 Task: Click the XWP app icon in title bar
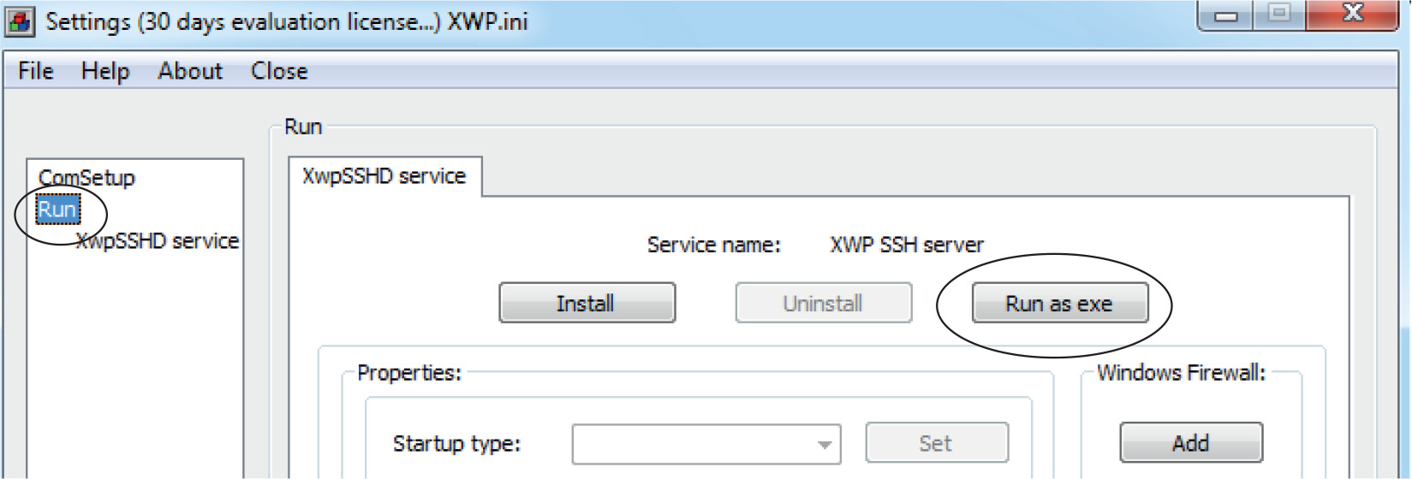(20, 21)
